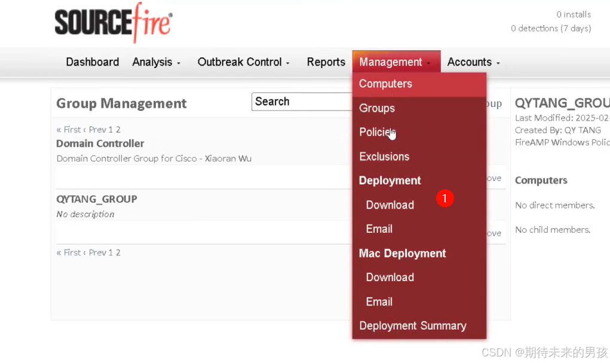Go to Prev page in top pagination
Screen dimensions: 610x363
click(94, 130)
